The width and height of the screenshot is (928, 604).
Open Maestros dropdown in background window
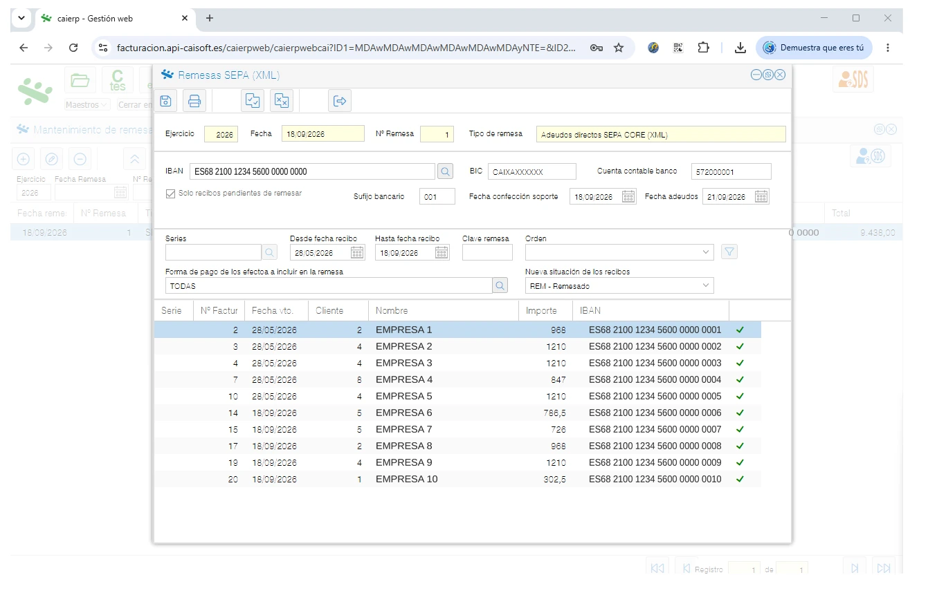(87, 105)
